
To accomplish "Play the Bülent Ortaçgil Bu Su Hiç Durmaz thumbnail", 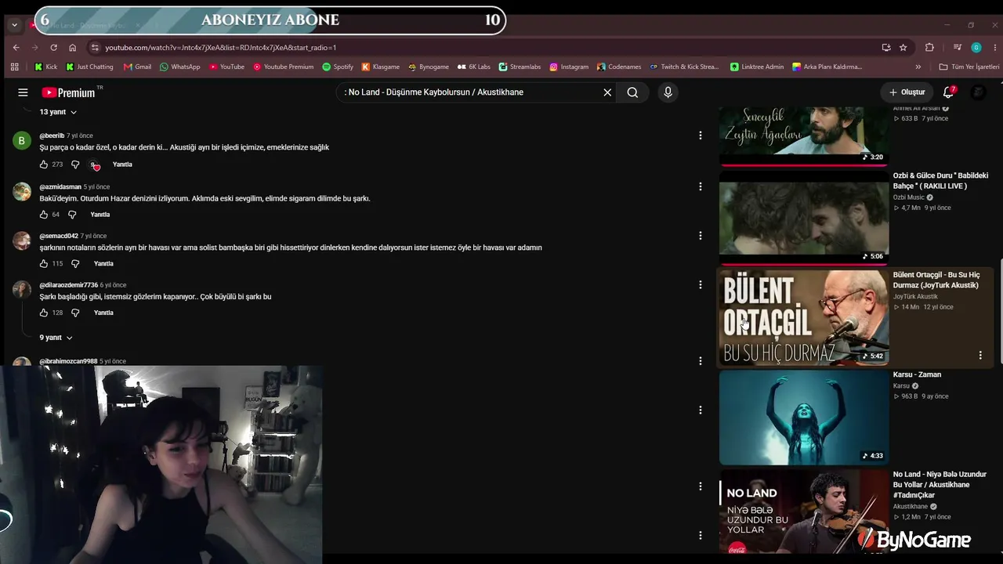I will coord(804,318).
